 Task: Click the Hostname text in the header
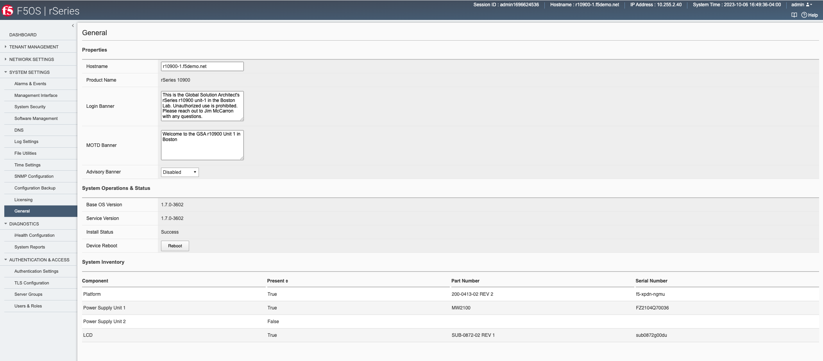[x=585, y=5]
